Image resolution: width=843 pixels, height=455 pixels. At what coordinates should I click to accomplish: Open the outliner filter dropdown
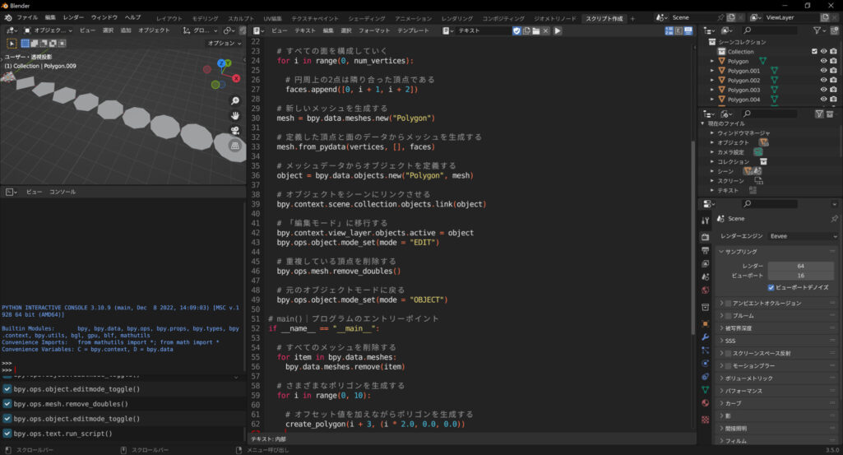tap(819, 30)
